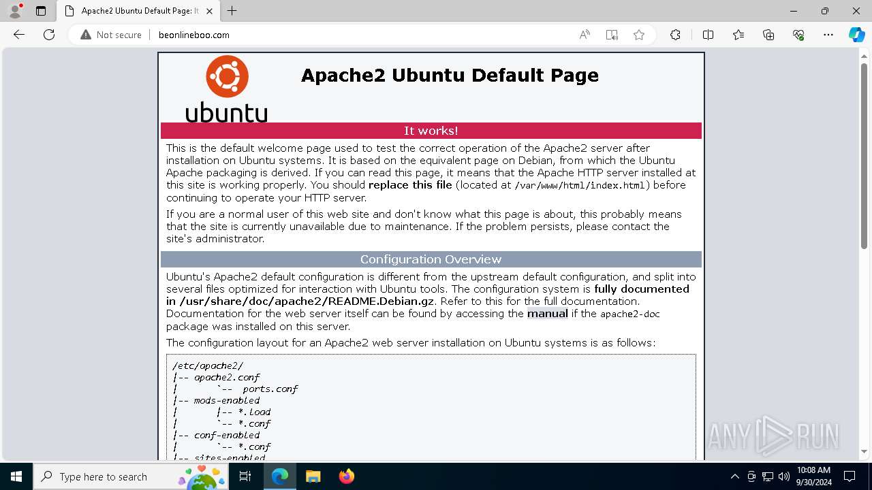Viewport: 872px width, 490px height.
Task: Add page to favorites star icon
Action: tap(639, 35)
